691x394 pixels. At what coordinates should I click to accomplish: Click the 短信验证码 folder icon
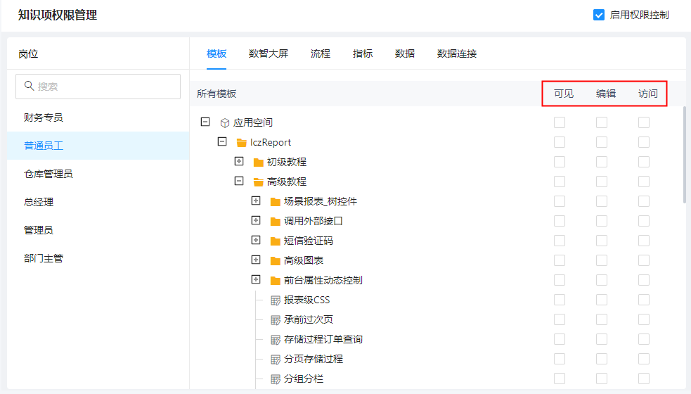click(x=276, y=241)
